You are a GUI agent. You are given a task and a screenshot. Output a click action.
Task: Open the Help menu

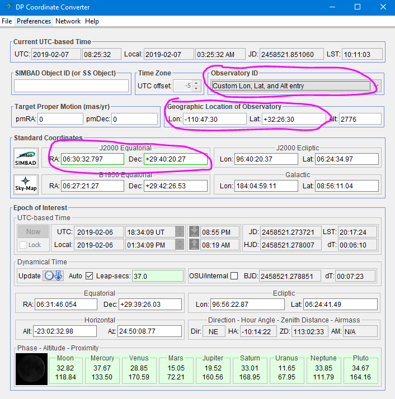92,21
